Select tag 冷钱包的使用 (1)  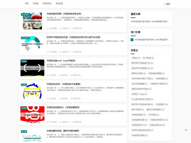[138, 115]
